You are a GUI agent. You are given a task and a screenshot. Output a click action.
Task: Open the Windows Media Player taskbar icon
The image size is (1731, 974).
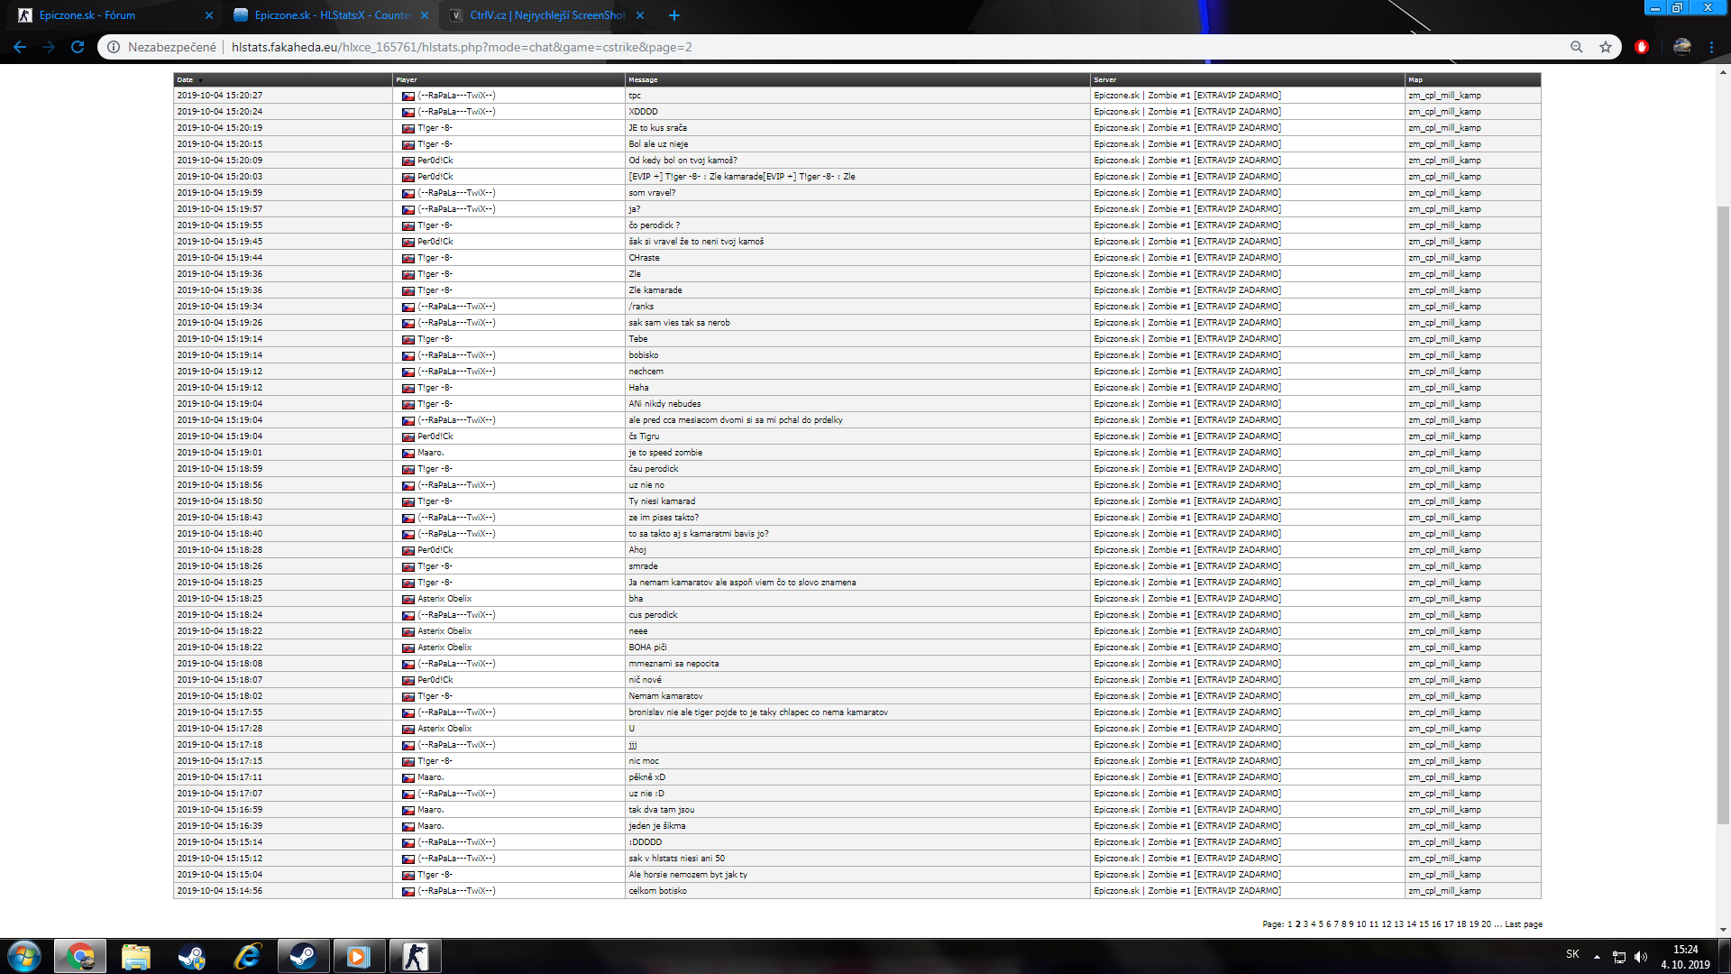pos(359,956)
